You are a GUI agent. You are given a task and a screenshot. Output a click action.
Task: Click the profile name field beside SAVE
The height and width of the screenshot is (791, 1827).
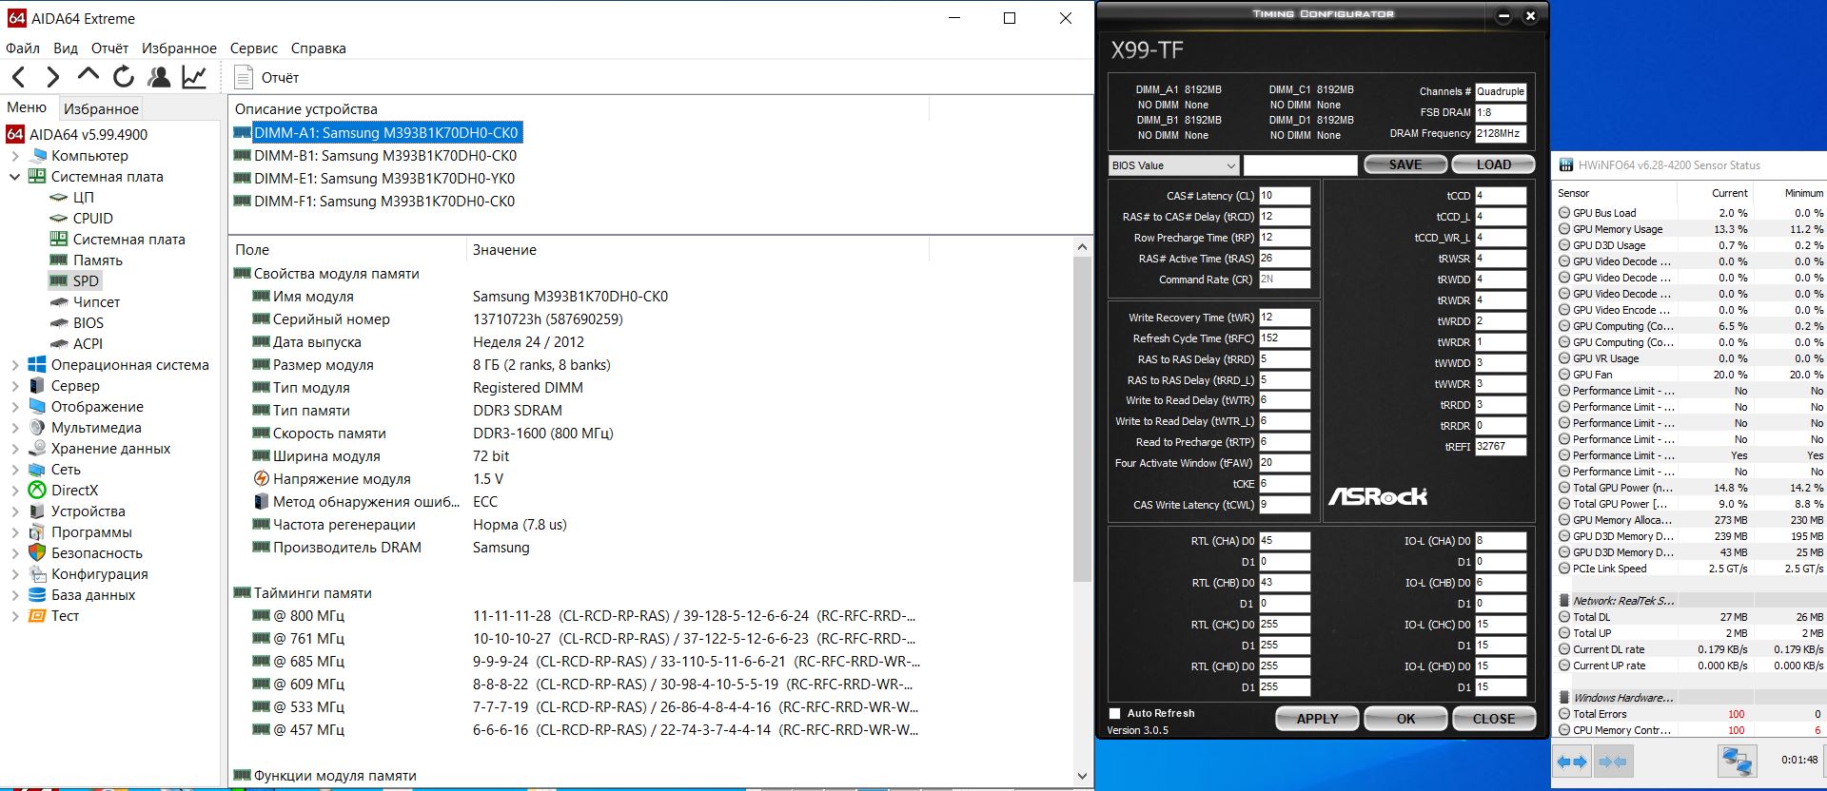click(1300, 165)
